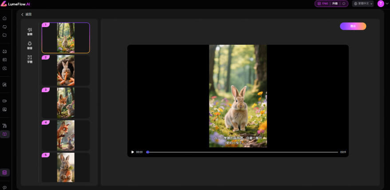Expand the 繁體中文 language dropdown

(362, 4)
